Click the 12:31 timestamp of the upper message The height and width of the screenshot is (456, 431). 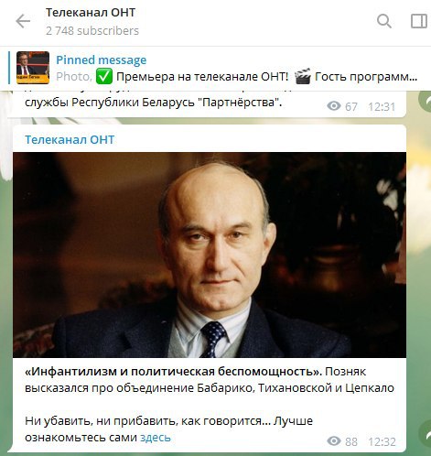coord(382,106)
